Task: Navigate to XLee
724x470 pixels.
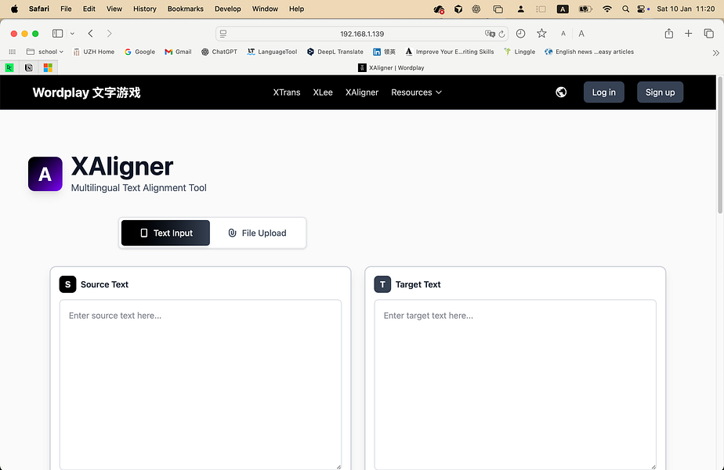Action: pyautogui.click(x=323, y=92)
